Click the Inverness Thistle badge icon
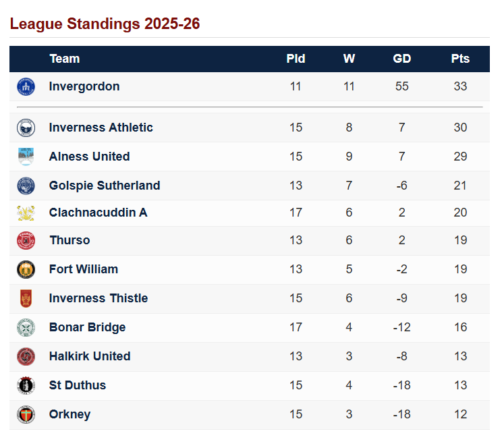502x444 pixels. (26, 298)
